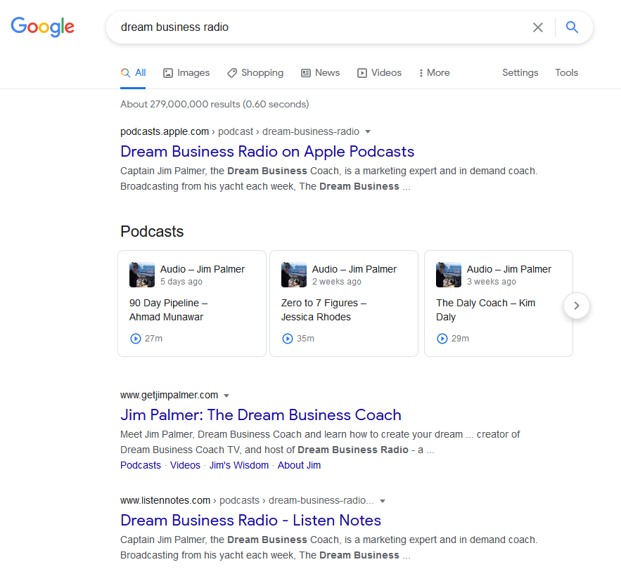Open the Videos tab

coord(379,73)
